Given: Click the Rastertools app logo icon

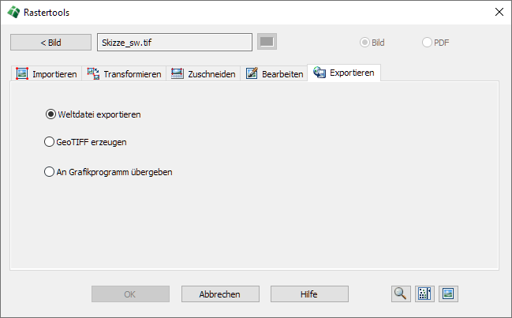Looking at the screenshot, I should pyautogui.click(x=13, y=12).
